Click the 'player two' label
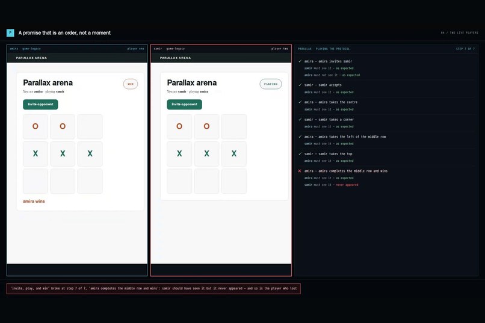The height and width of the screenshot is (323, 485). tap(280, 49)
